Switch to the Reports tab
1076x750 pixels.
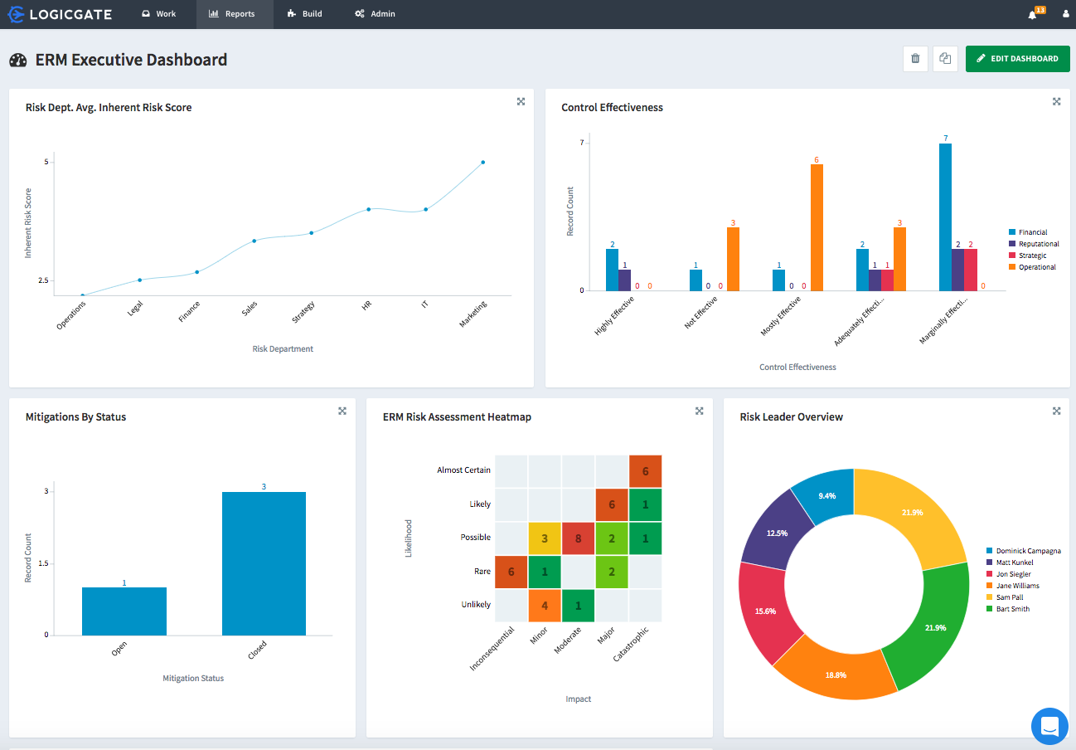(x=234, y=14)
